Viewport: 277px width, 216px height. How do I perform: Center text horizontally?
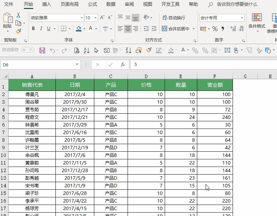(x=128, y=29)
